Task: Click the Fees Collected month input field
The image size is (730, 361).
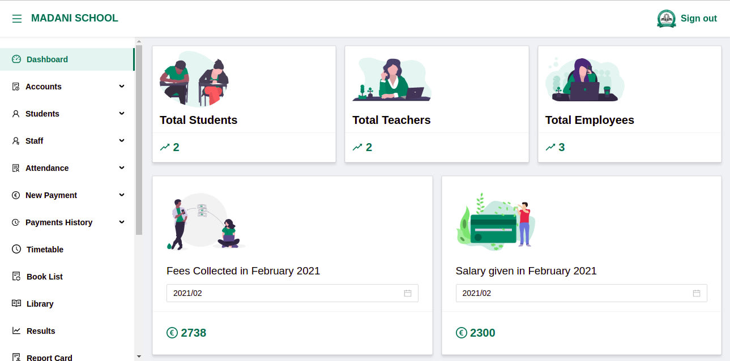Action: tap(292, 293)
